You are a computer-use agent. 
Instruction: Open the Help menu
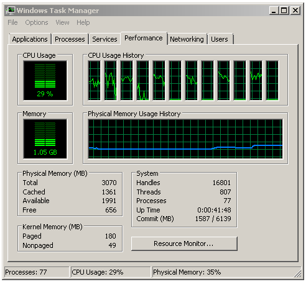pyautogui.click(x=83, y=22)
